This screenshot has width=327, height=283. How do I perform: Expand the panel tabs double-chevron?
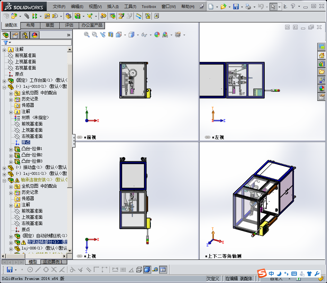pyautogui.click(x=69, y=35)
